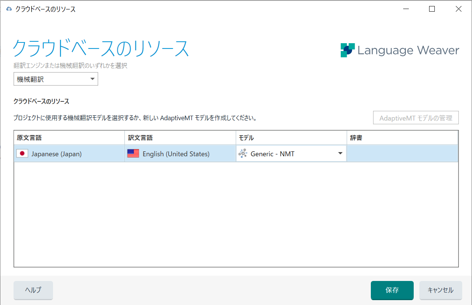
Task: Click the dropdown arrow on the 機械翻訳 selector
Action: 91,79
